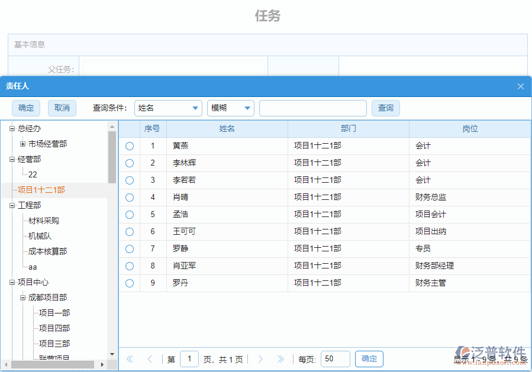This screenshot has height=372, width=532.
Task: Select the radio button for 罗丹
Action: 129,283
